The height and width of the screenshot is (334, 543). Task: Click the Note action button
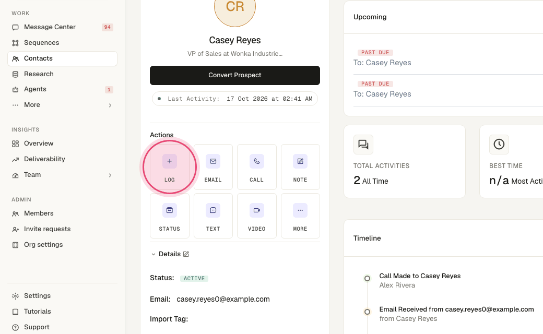pos(300,167)
